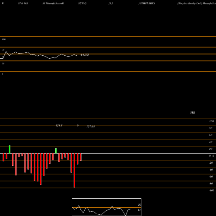The image size is (216, 216).
Task: Select the SIMPLXREA ticker text in header
Action: [148, 3]
